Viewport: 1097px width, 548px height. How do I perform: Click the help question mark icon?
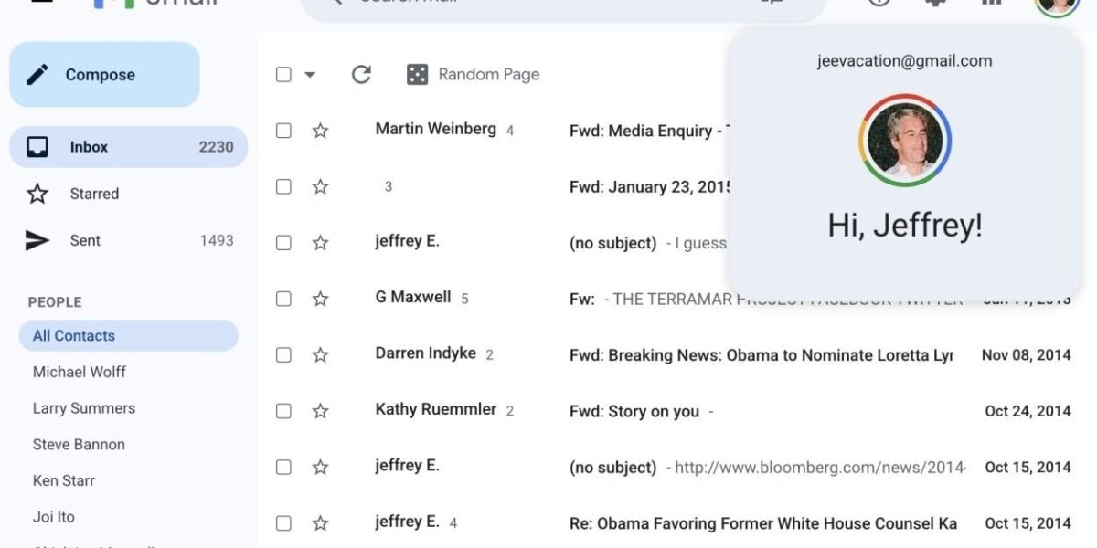878,3
